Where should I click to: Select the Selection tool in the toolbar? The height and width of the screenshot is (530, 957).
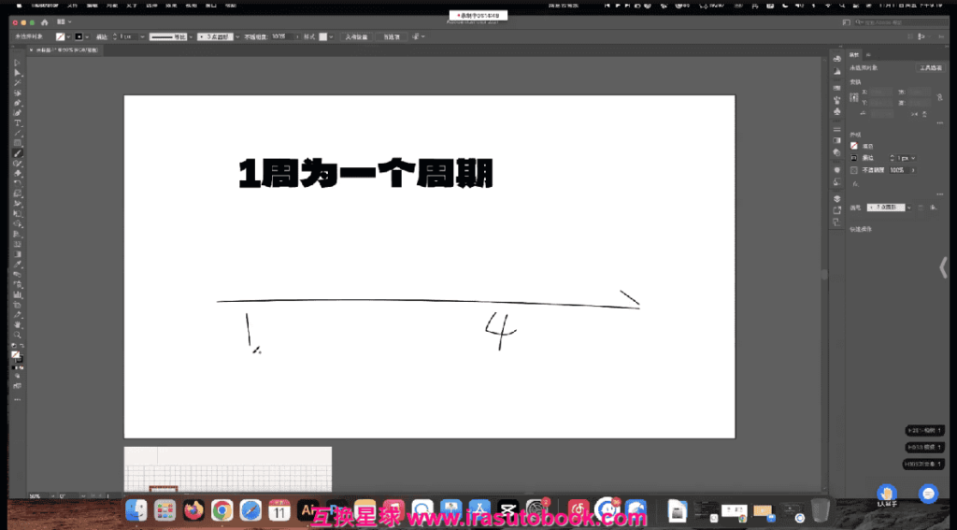(x=17, y=63)
